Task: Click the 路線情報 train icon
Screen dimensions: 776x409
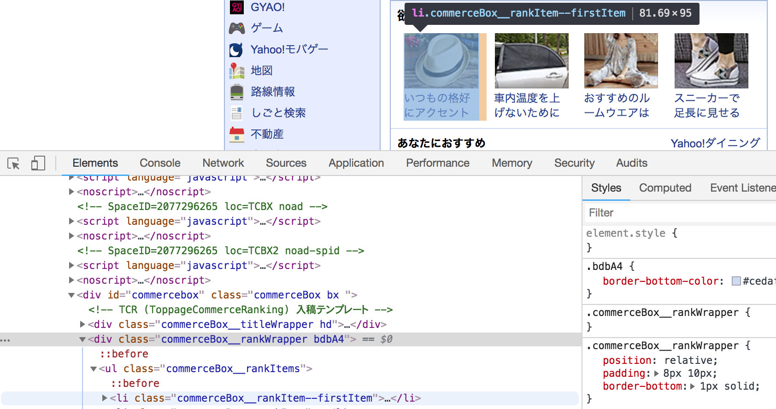Action: point(237,92)
